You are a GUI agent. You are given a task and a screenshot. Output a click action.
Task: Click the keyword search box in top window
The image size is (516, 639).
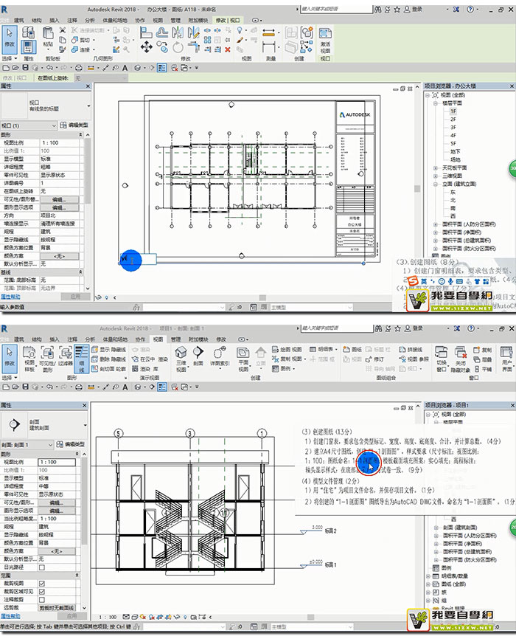(x=336, y=9)
